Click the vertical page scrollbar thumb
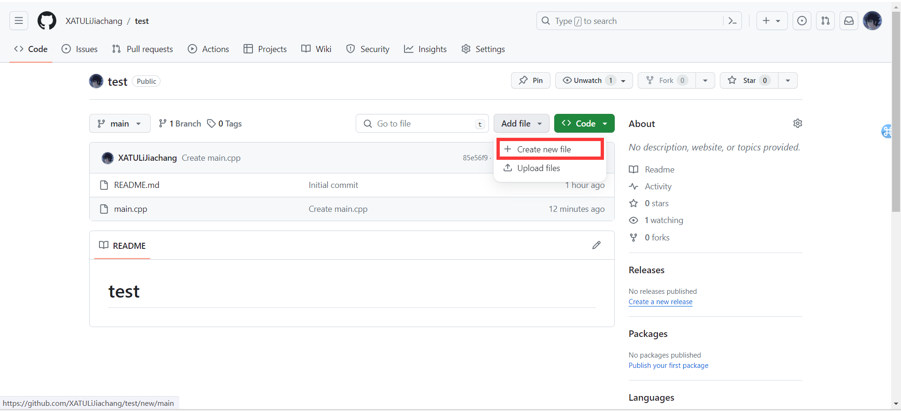The height and width of the screenshot is (411, 901). click(896, 112)
